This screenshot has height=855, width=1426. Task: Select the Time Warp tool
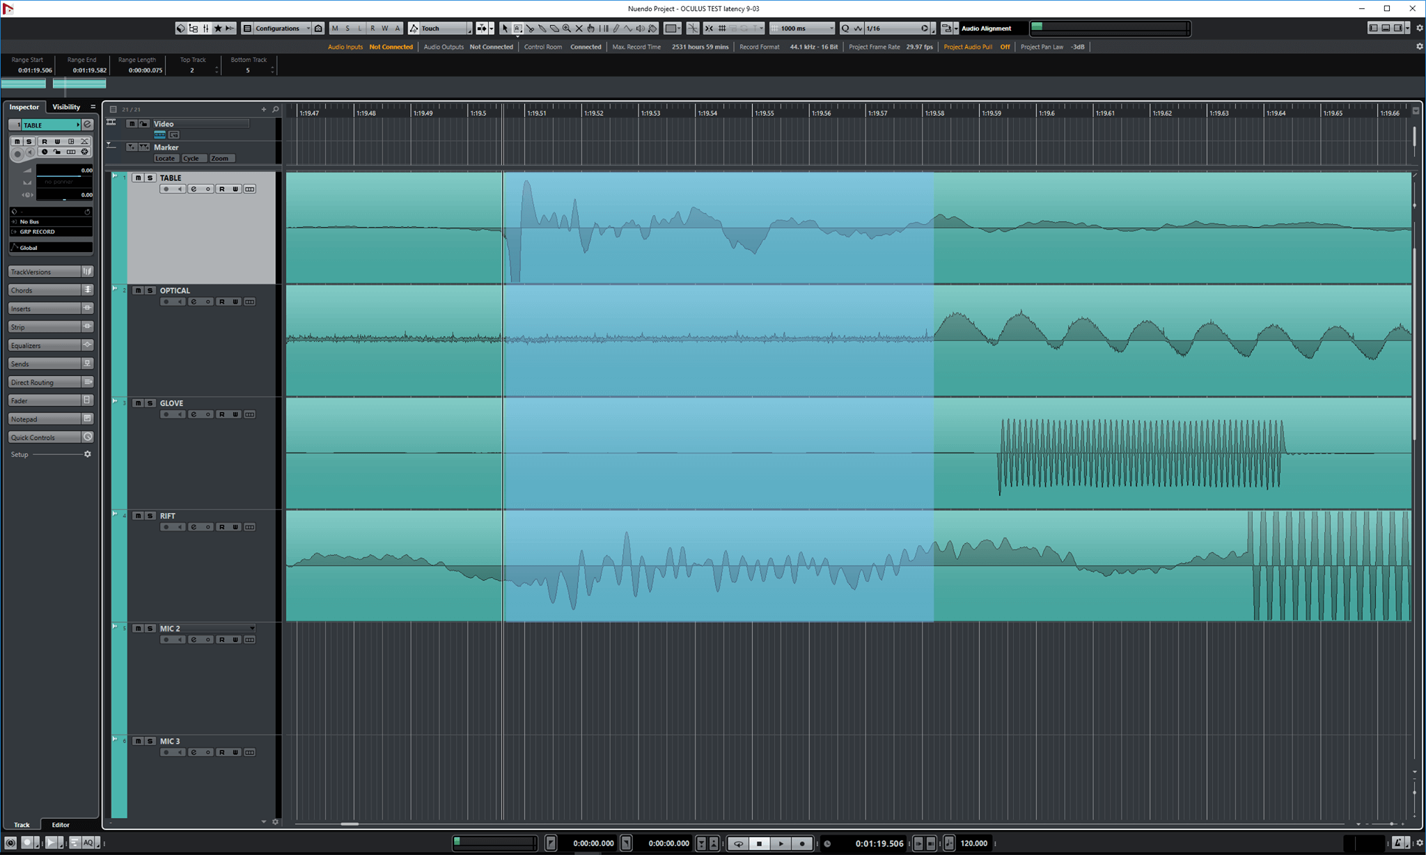pos(604,29)
